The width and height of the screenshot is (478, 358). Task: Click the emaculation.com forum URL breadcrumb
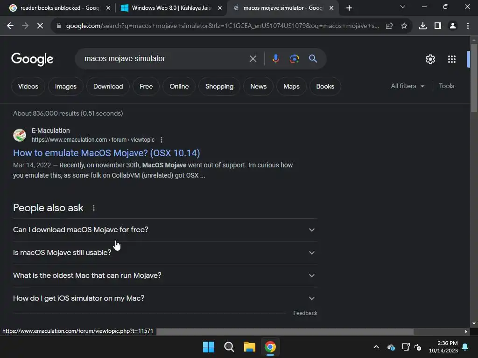point(93,140)
